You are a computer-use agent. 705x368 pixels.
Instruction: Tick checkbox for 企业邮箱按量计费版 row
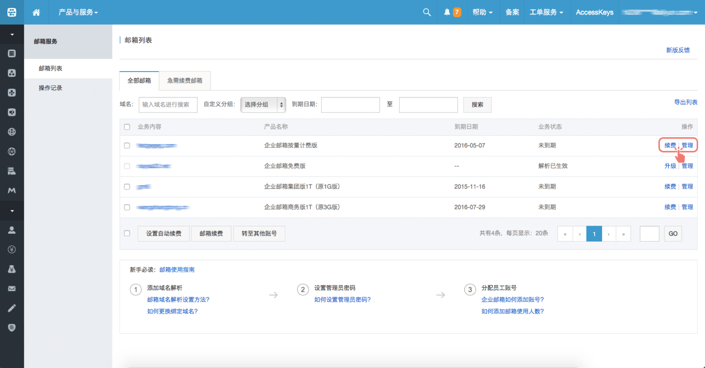click(x=127, y=145)
